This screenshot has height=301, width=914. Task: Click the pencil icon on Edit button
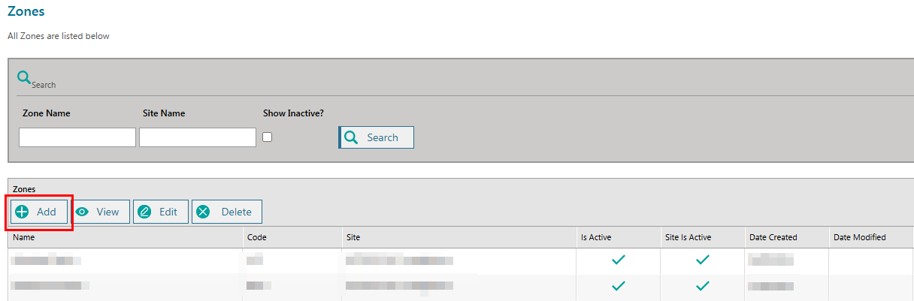(x=144, y=212)
